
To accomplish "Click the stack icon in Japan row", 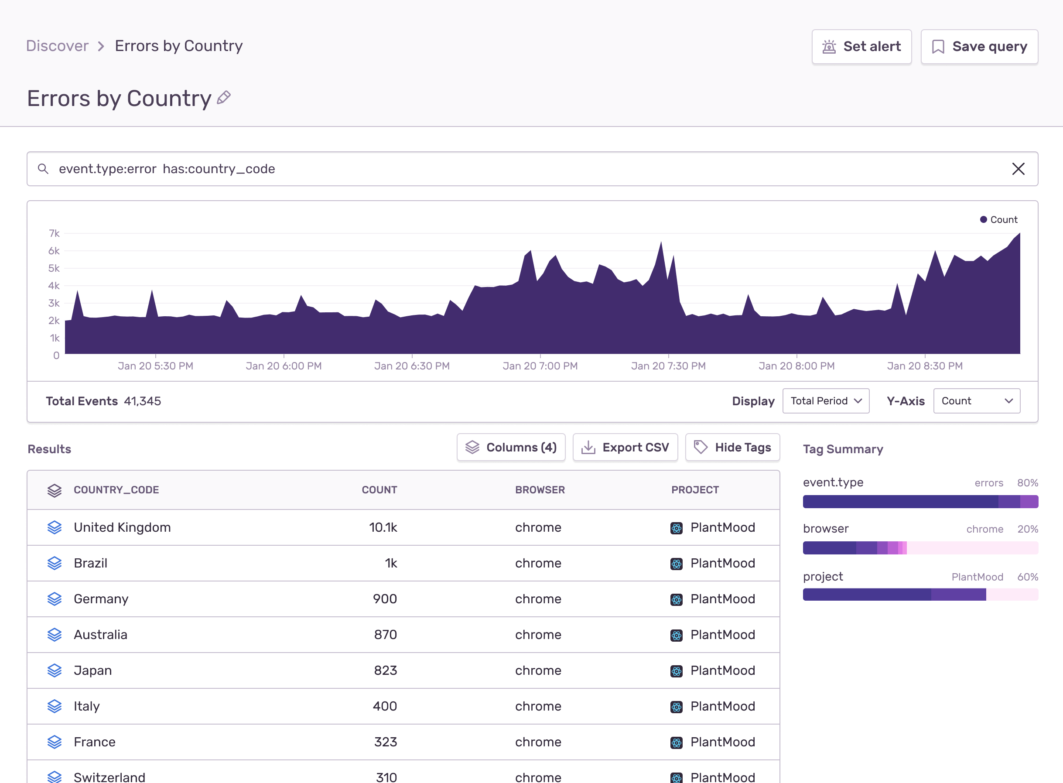I will [55, 670].
